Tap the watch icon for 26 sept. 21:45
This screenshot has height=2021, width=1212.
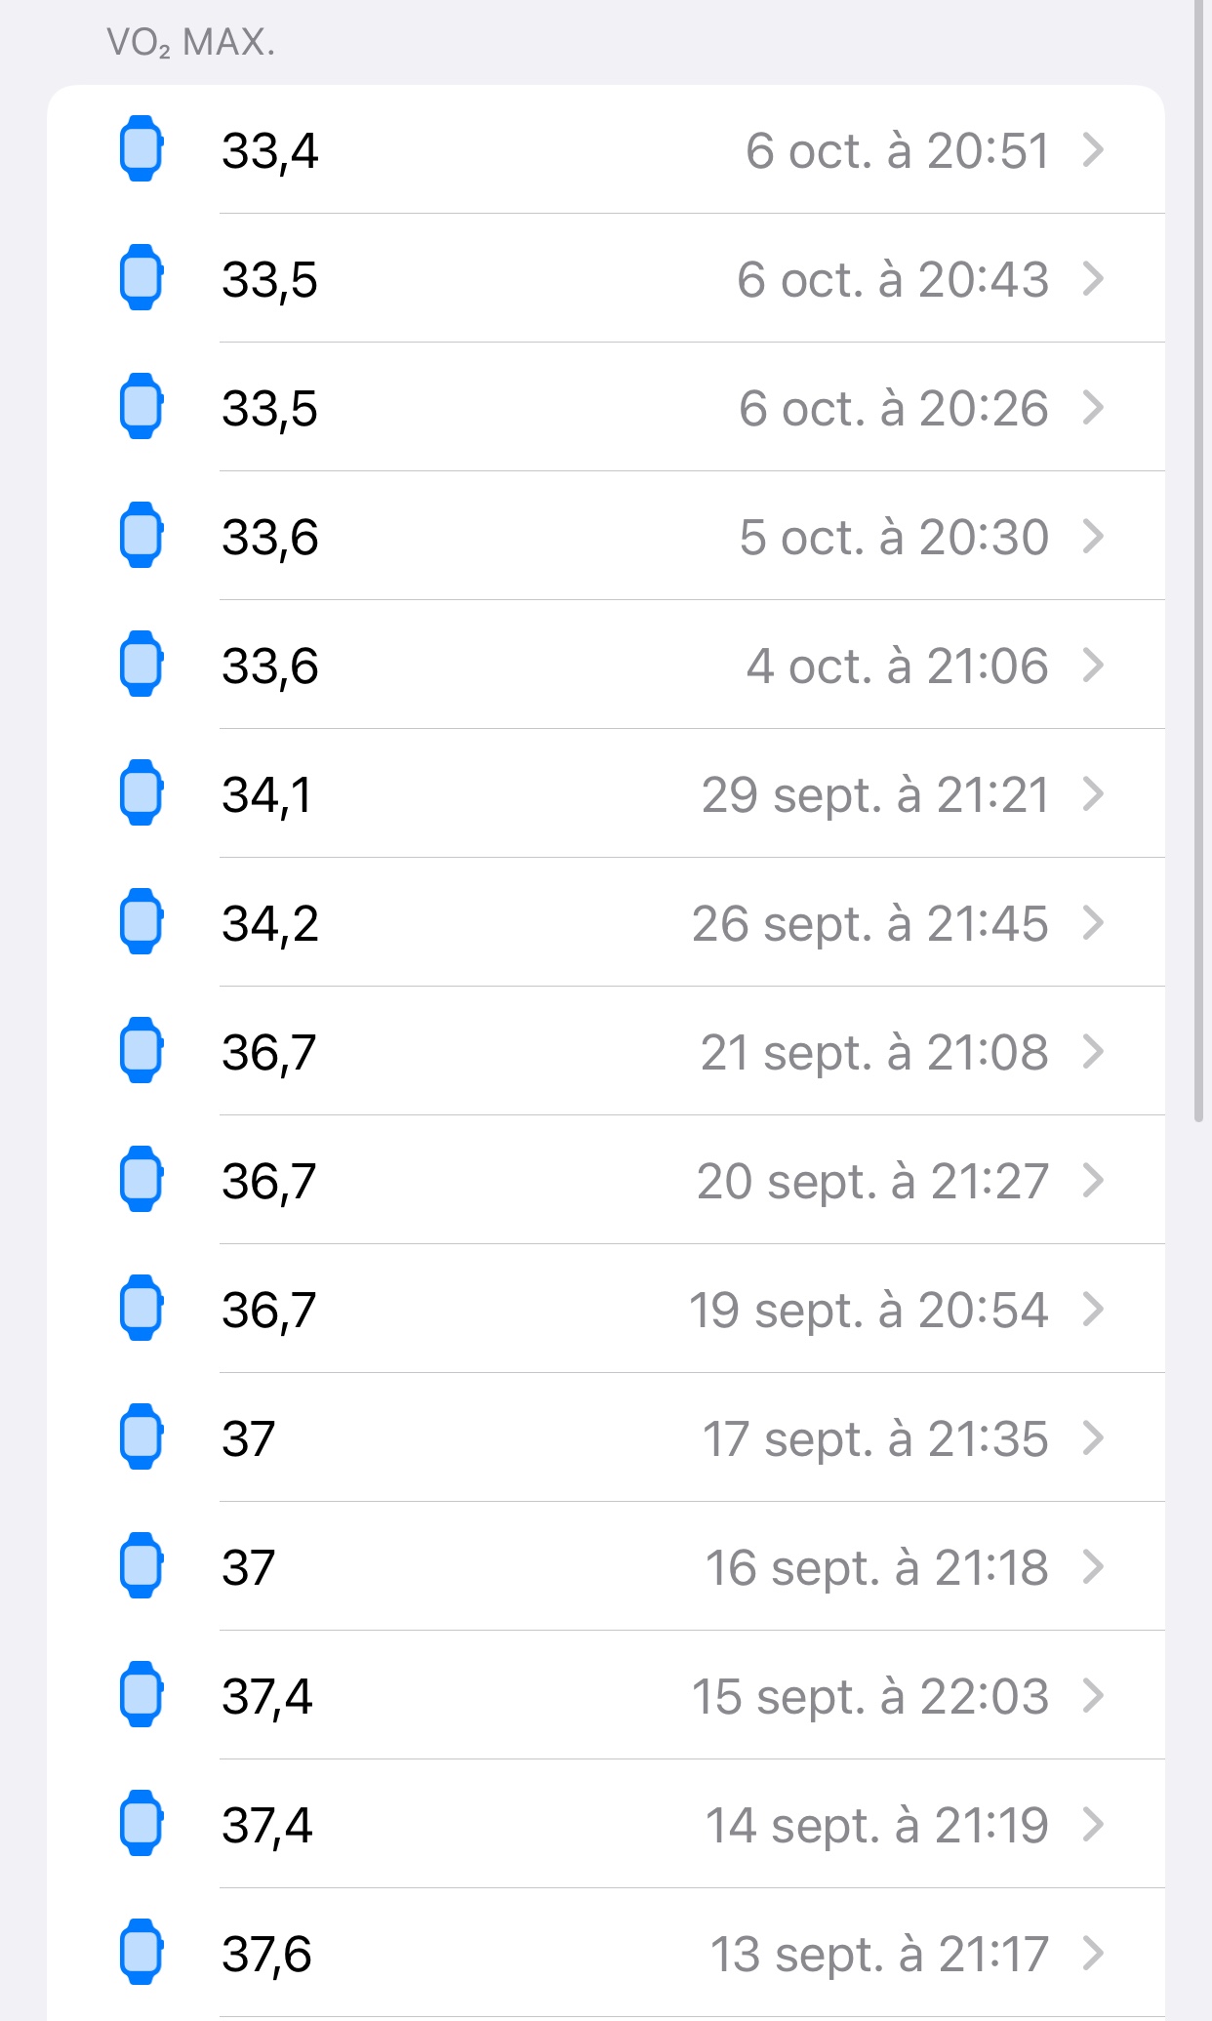pyautogui.click(x=141, y=922)
